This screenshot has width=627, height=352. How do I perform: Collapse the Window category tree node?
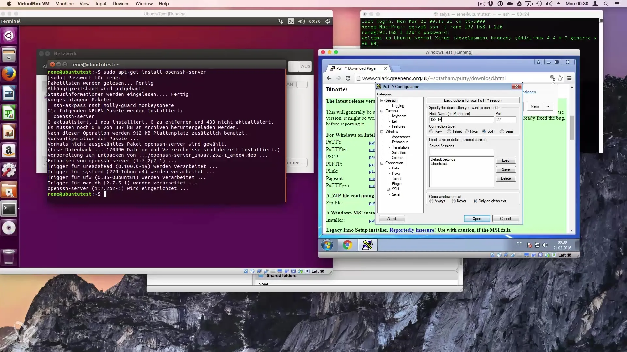coord(382,132)
